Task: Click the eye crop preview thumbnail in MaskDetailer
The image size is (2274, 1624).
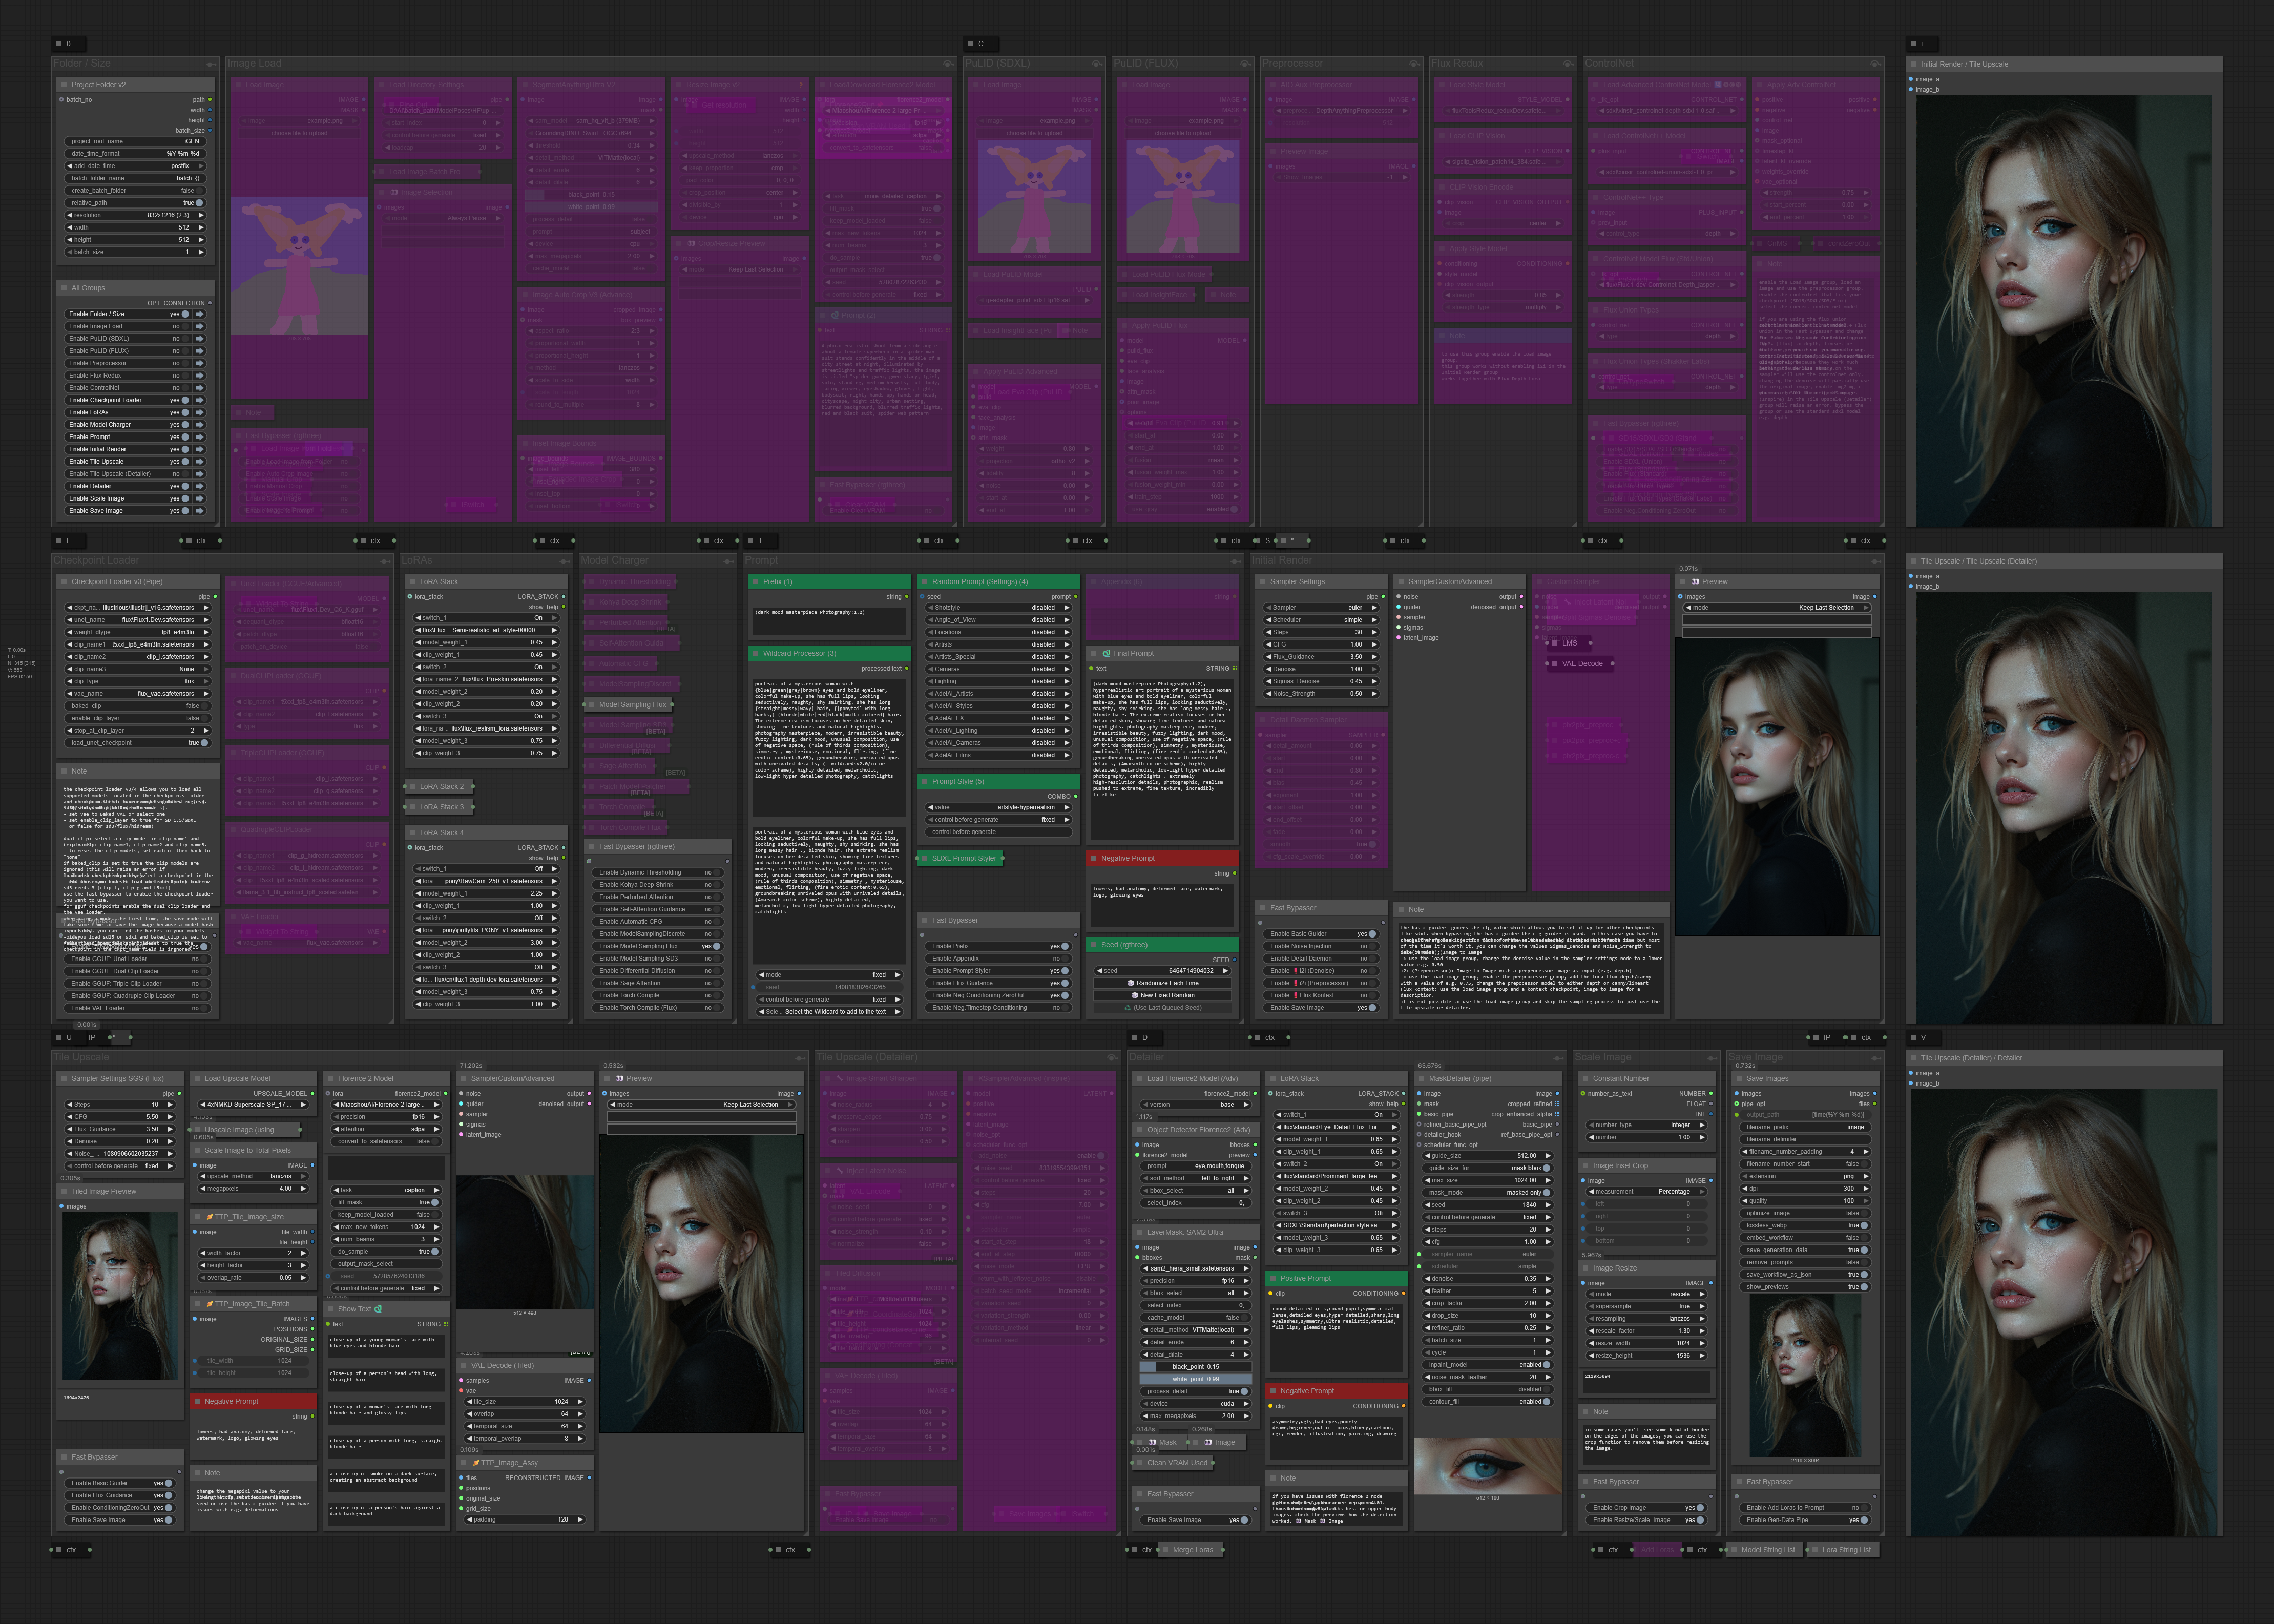Action: pyautogui.click(x=1487, y=1466)
